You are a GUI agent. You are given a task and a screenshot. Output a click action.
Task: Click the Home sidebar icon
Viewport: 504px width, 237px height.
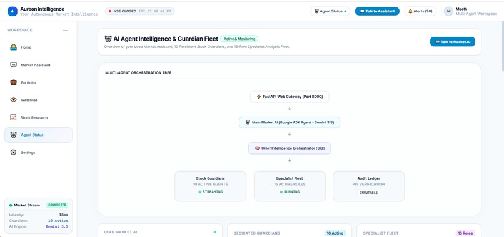(x=14, y=47)
